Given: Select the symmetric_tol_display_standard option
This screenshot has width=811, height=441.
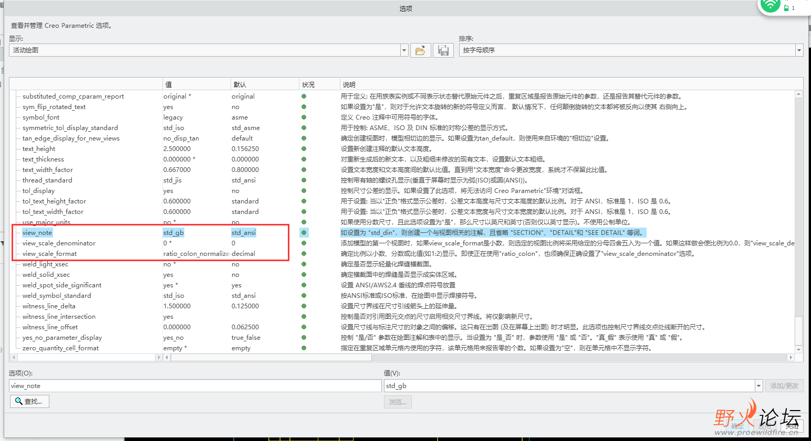Looking at the screenshot, I should 70,127.
